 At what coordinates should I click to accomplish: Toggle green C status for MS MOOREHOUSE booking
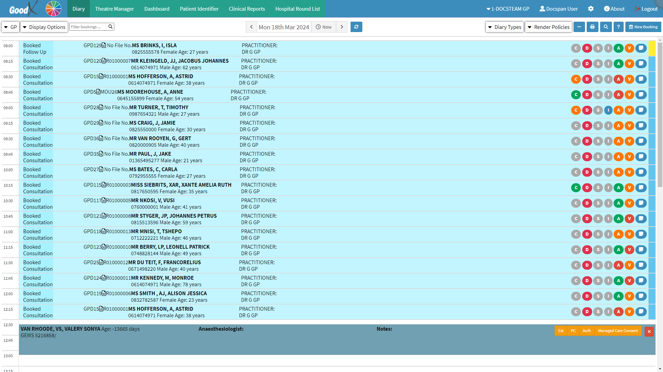pyautogui.click(x=576, y=95)
